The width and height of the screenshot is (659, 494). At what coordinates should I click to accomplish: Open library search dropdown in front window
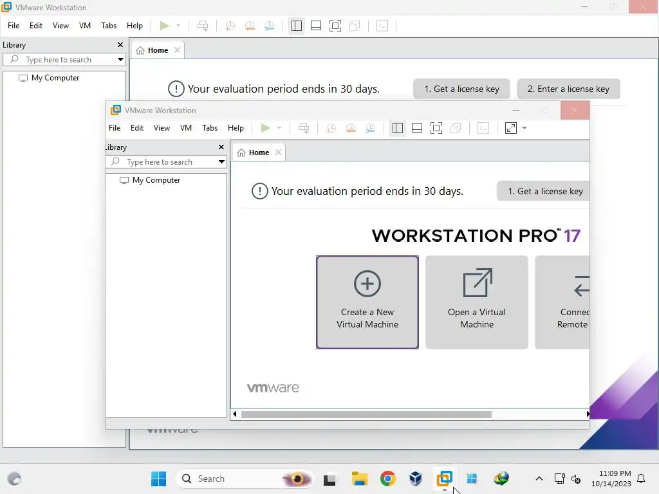(x=221, y=161)
